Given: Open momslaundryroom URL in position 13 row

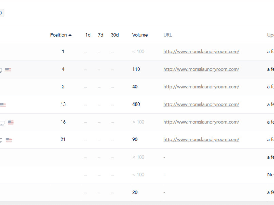Looking at the screenshot, I should click(x=201, y=104).
